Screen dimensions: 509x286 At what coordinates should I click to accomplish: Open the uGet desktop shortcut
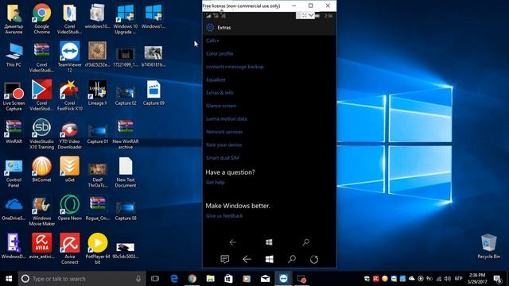pyautogui.click(x=69, y=169)
